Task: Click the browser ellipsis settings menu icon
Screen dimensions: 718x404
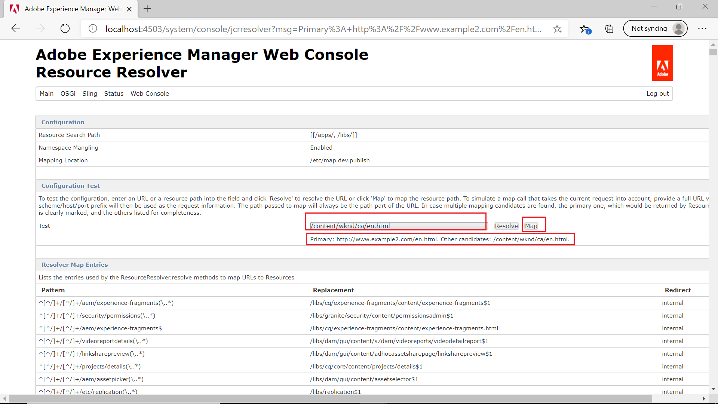Action: click(x=704, y=28)
